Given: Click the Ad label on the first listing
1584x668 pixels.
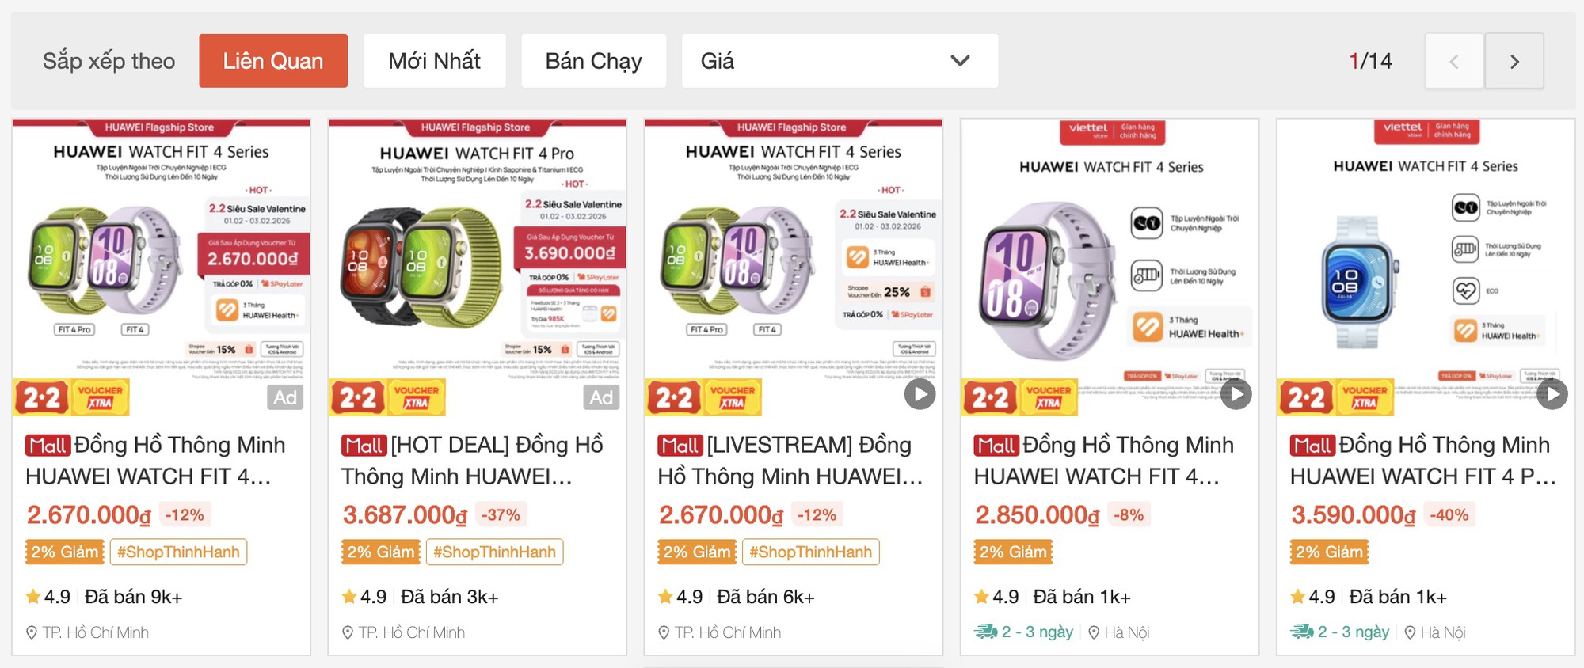Looking at the screenshot, I should (x=286, y=397).
